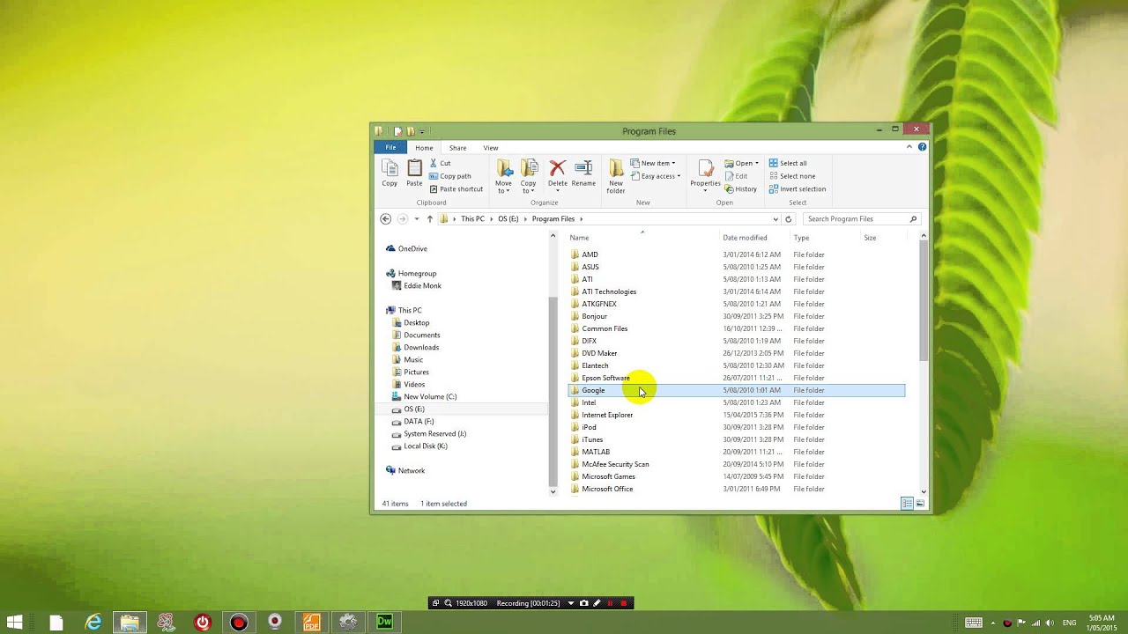
Task: Open the Easy access dropdown
Action: [x=656, y=176]
